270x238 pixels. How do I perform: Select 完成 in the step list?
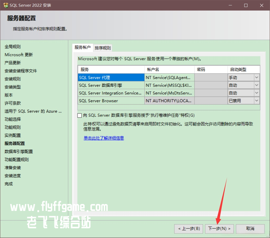click(9, 184)
